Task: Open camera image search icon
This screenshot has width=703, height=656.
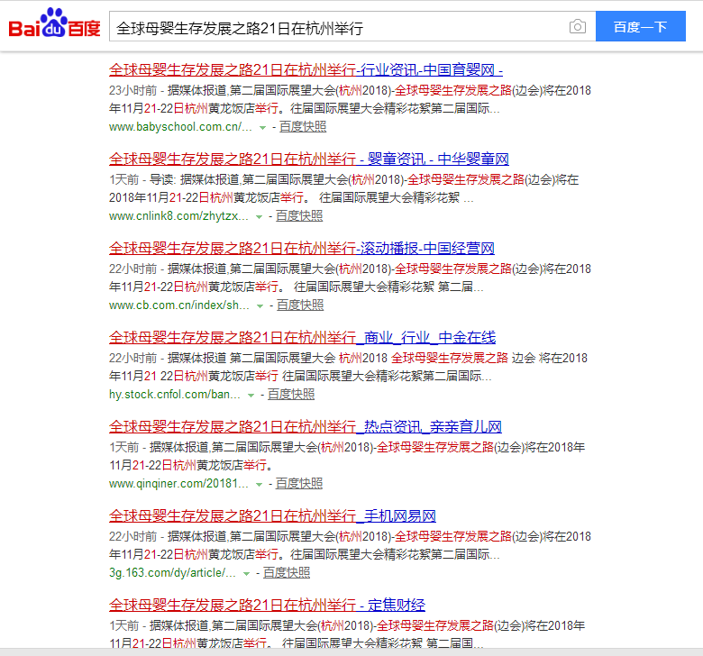Action: tap(578, 26)
